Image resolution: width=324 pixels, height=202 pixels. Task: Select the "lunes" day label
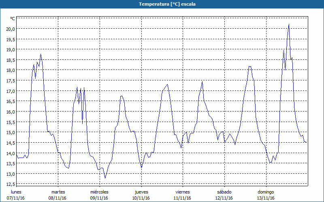coord(16,191)
